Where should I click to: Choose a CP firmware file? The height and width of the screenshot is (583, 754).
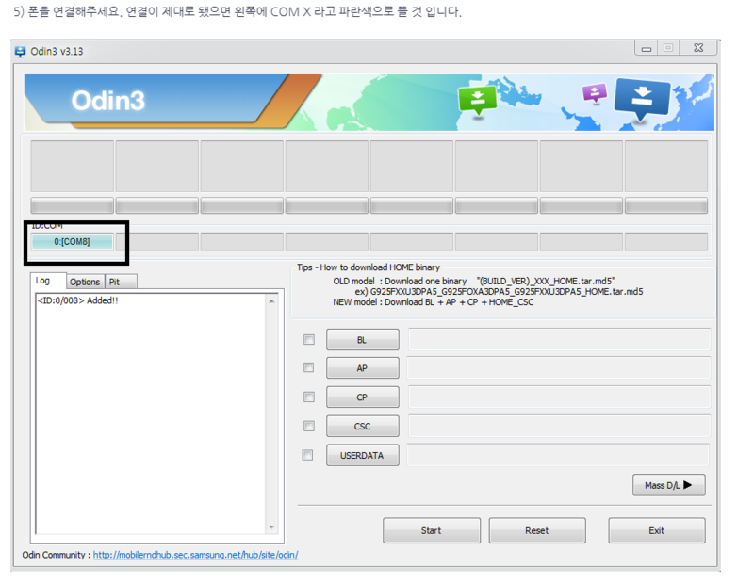(x=363, y=397)
